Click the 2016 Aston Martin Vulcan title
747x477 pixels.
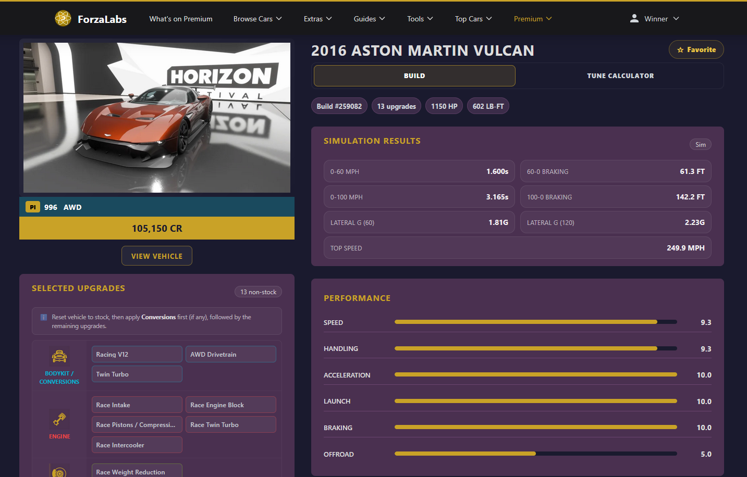pyautogui.click(x=423, y=51)
